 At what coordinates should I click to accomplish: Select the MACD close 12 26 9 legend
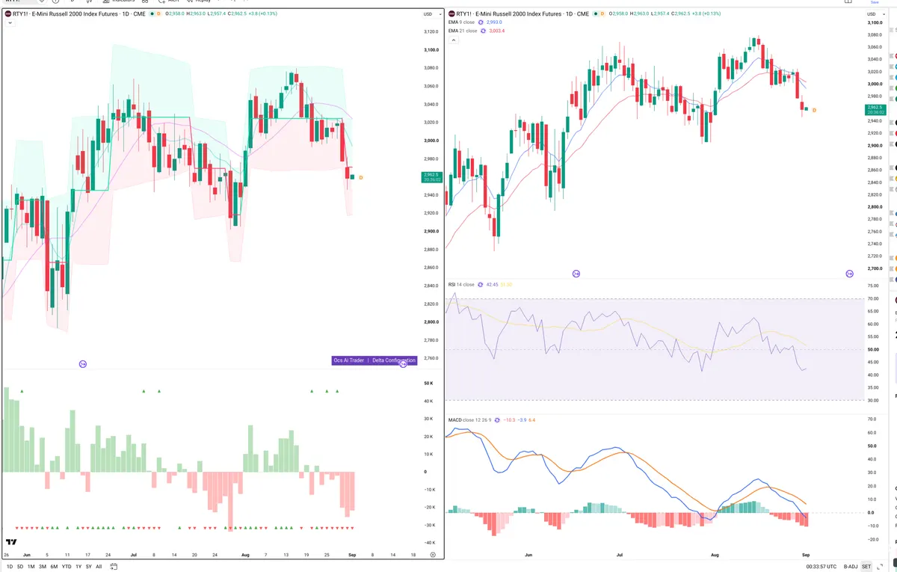pos(469,420)
